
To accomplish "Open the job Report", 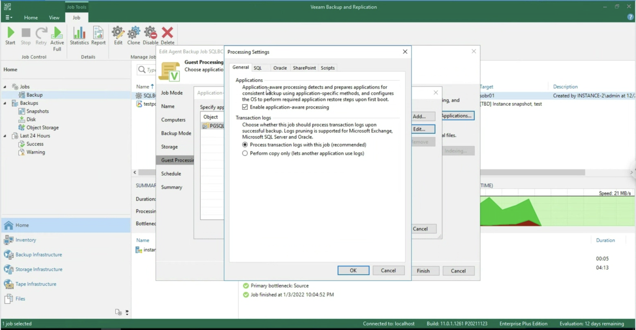I will (98, 36).
